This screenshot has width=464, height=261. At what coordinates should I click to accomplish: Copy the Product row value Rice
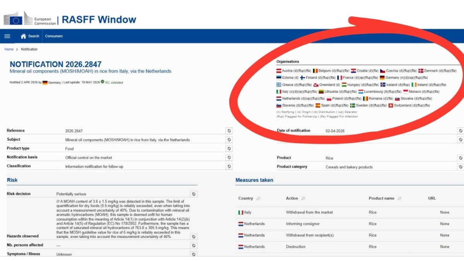(460, 158)
